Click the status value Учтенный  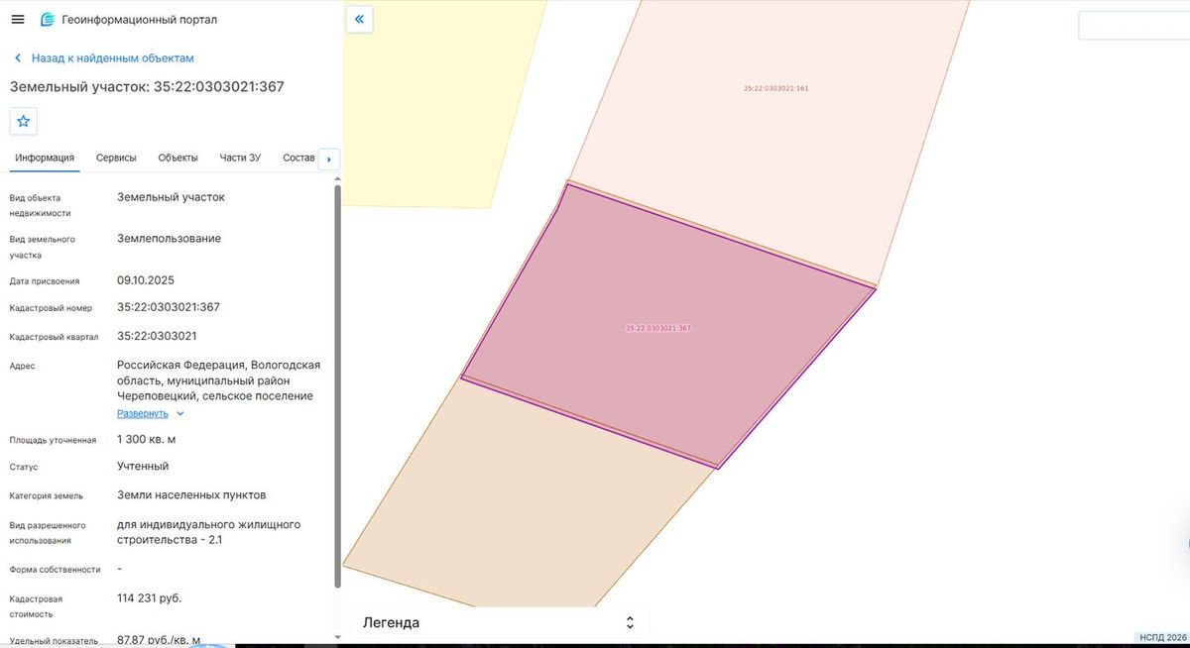(x=143, y=466)
